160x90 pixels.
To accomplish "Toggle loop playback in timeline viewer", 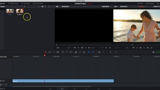I will click(x=151, y=48).
